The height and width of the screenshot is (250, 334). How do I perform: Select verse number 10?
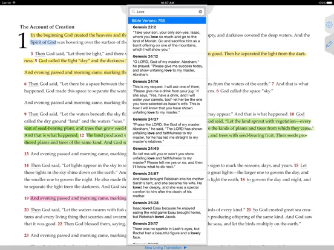[x=292, y=114]
